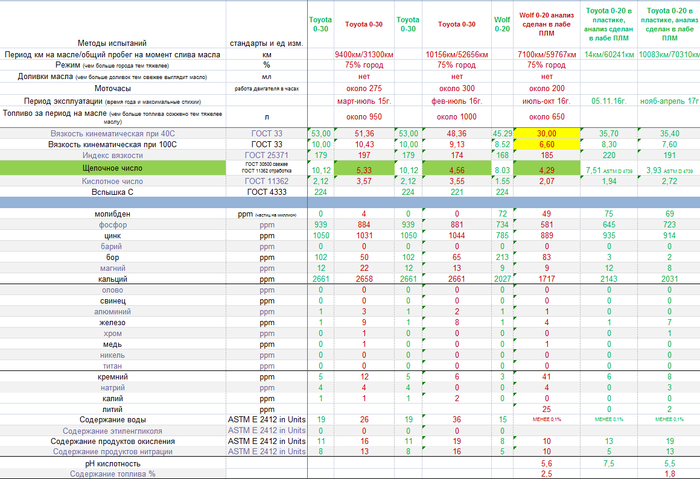Select the 'фосфор' row label
700x479 pixels.
pos(112,224)
